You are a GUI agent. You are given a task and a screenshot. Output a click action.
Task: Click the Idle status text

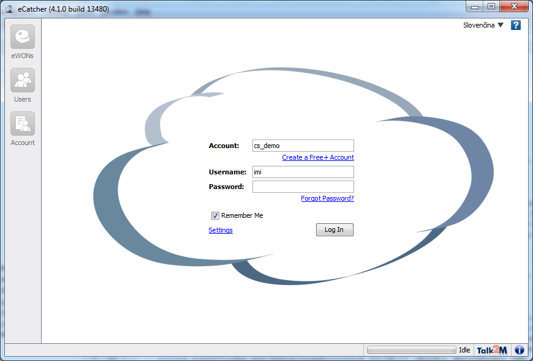click(x=464, y=350)
